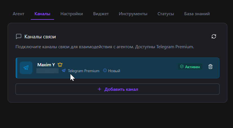This screenshot has height=128, width=233.
Task: Open the Инструменты tab
Action: [x=133, y=14]
